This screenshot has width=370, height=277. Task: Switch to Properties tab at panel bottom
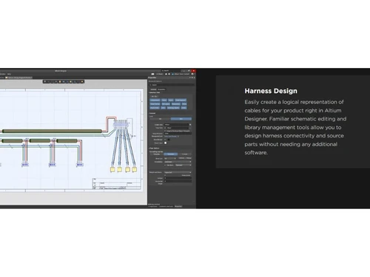click(x=178, y=206)
